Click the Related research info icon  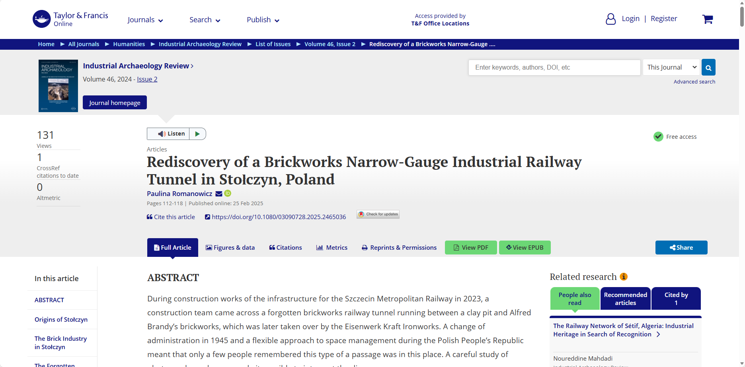(624, 277)
